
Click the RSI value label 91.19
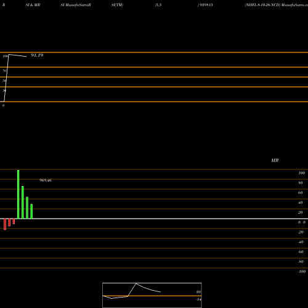[x=37, y=55]
